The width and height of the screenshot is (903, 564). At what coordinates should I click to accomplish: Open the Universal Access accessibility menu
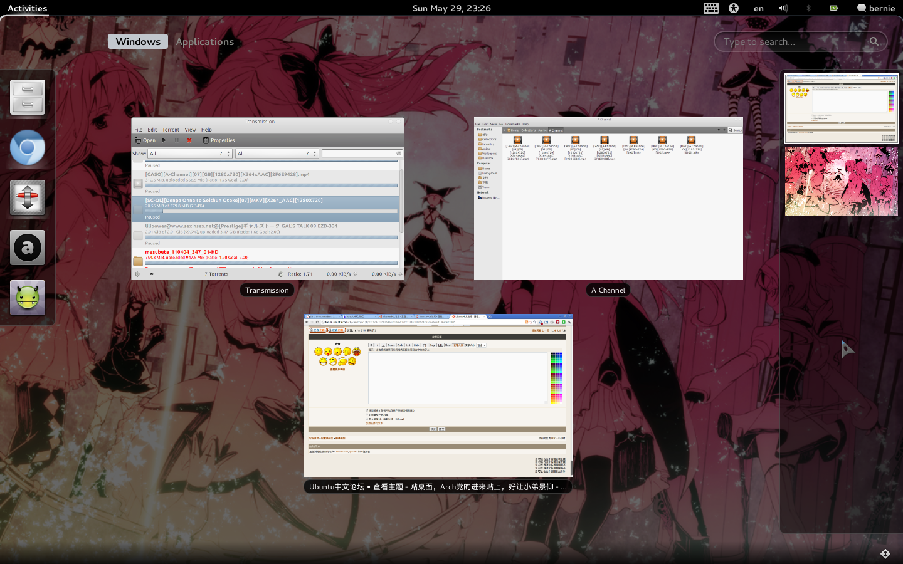734,8
